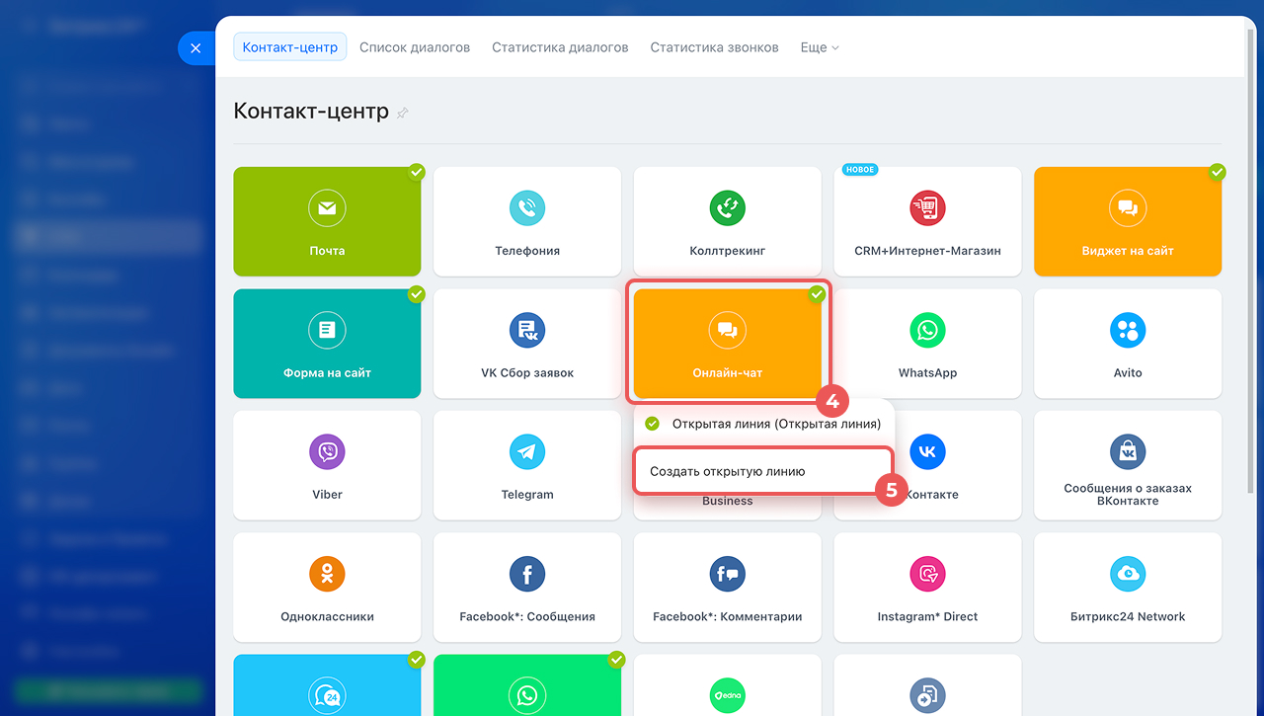
Task: Choose Создать открытую линию menu item
Action: pyautogui.click(x=763, y=472)
